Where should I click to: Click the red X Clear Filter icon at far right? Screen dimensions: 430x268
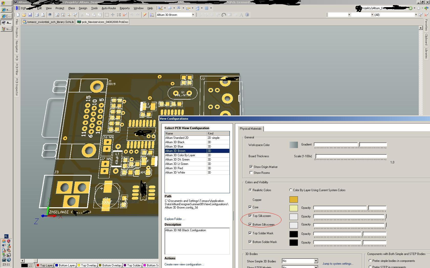coord(426,15)
